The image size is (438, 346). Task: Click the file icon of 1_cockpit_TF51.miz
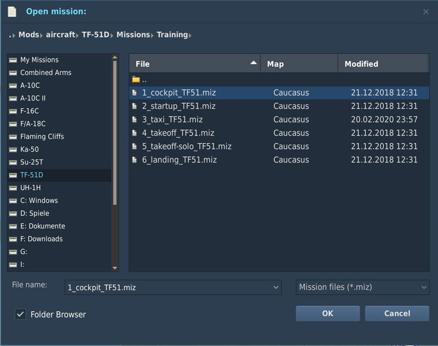[135, 92]
